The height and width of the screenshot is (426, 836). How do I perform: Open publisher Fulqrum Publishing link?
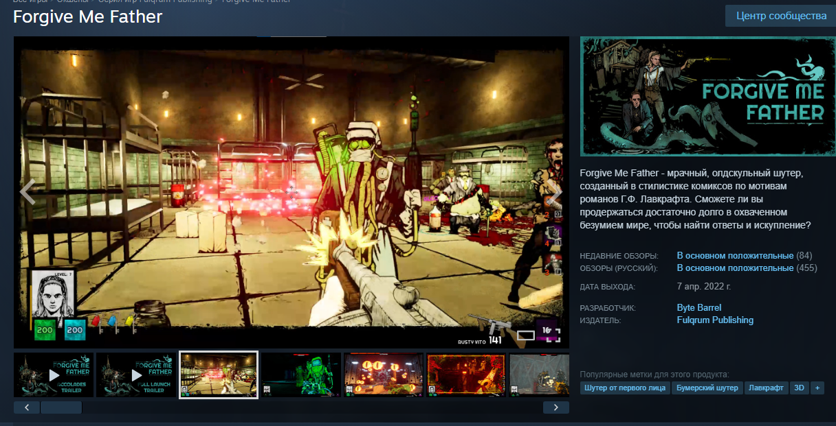715,320
